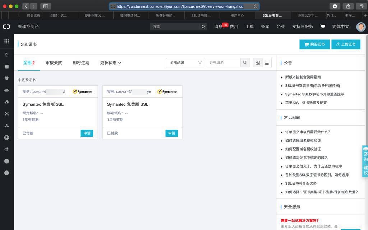Open 各种类型SSL数字证书的区别 link

coord(317,175)
